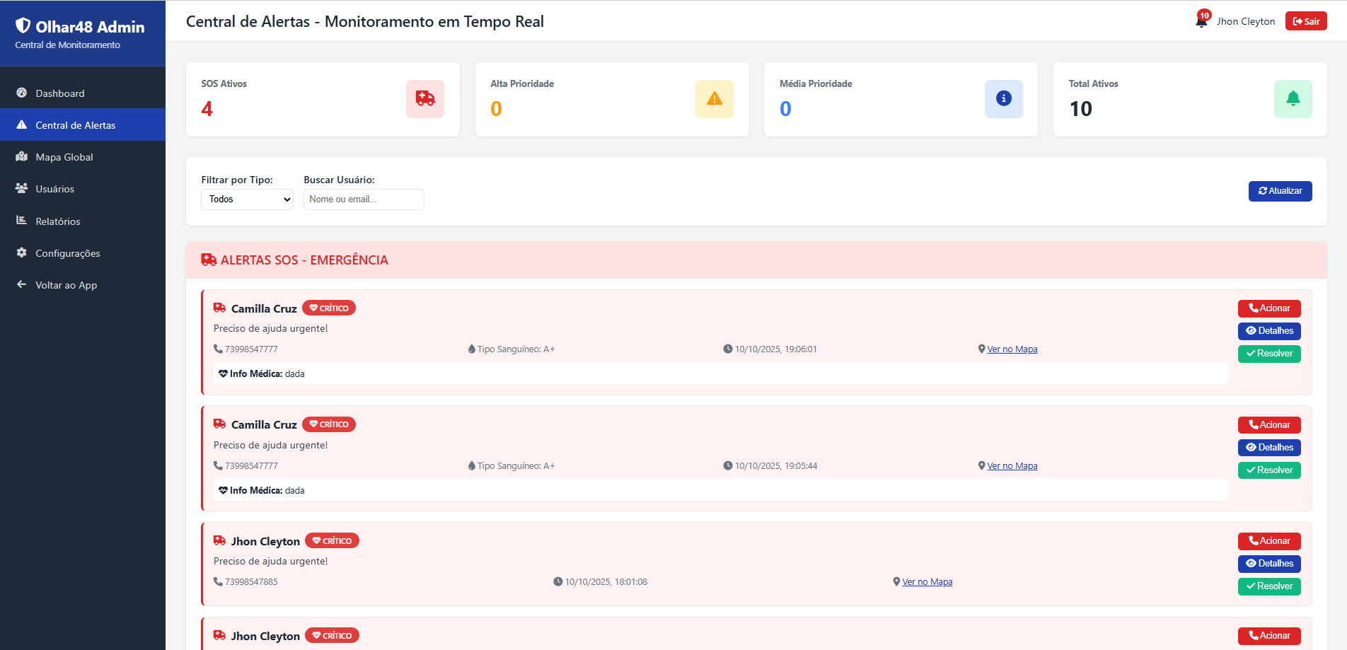View Detalhes of the 19:05:44 alert

pos(1269,448)
